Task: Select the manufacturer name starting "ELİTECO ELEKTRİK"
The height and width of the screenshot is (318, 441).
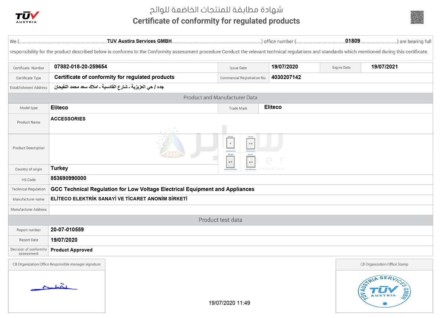Action: [119, 199]
